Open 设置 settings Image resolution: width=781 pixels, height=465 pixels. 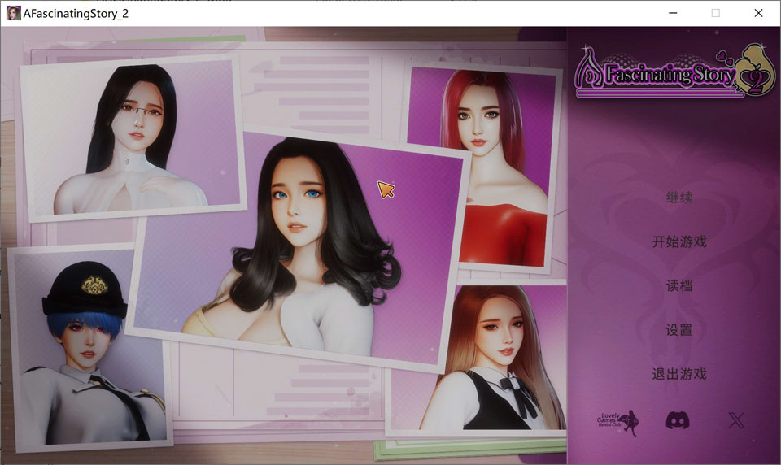[x=678, y=330]
